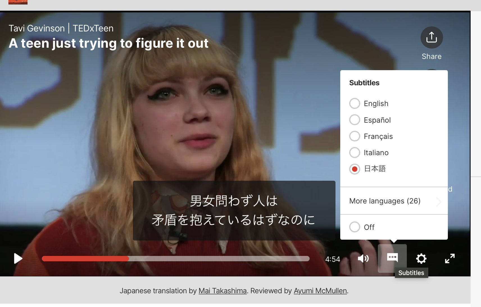This screenshot has width=481, height=307.
Task: Select Español subtitles option
Action: click(x=355, y=120)
